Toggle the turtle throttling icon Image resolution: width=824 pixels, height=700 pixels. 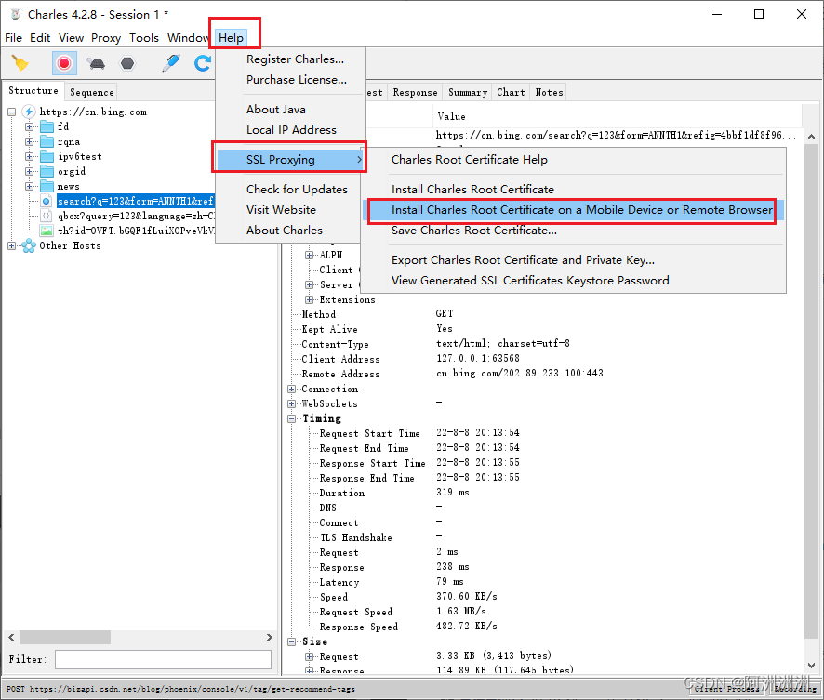pos(97,63)
